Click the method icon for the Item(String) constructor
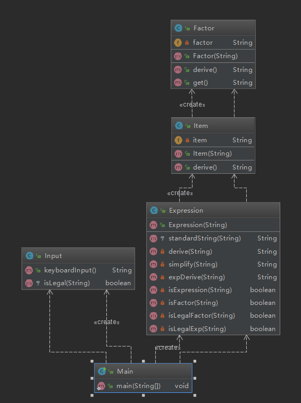This screenshot has height=403, width=301. pyautogui.click(x=178, y=154)
